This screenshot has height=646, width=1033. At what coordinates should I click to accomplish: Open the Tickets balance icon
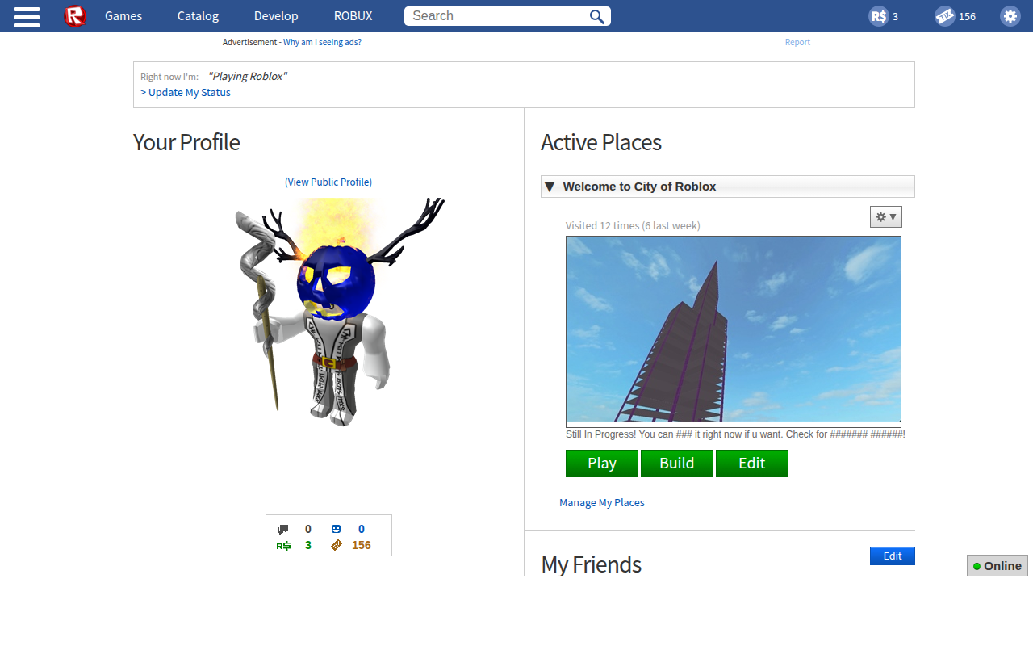click(944, 16)
